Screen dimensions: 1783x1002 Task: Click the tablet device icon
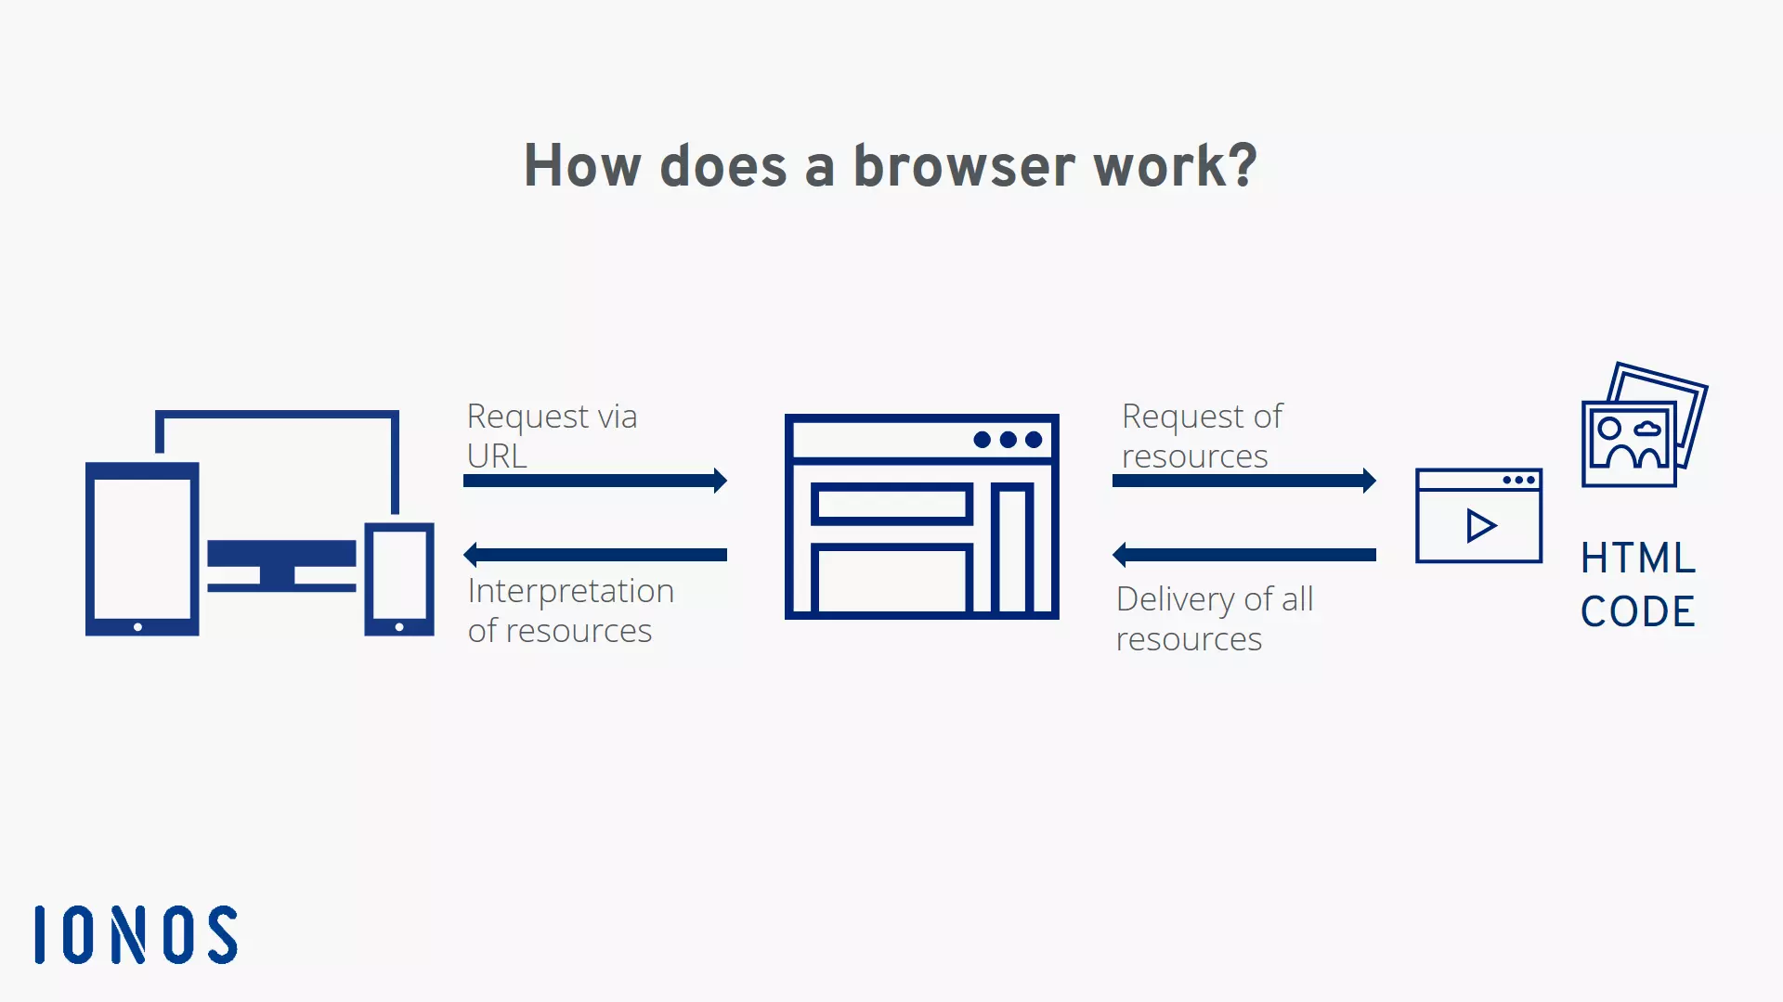(x=138, y=548)
